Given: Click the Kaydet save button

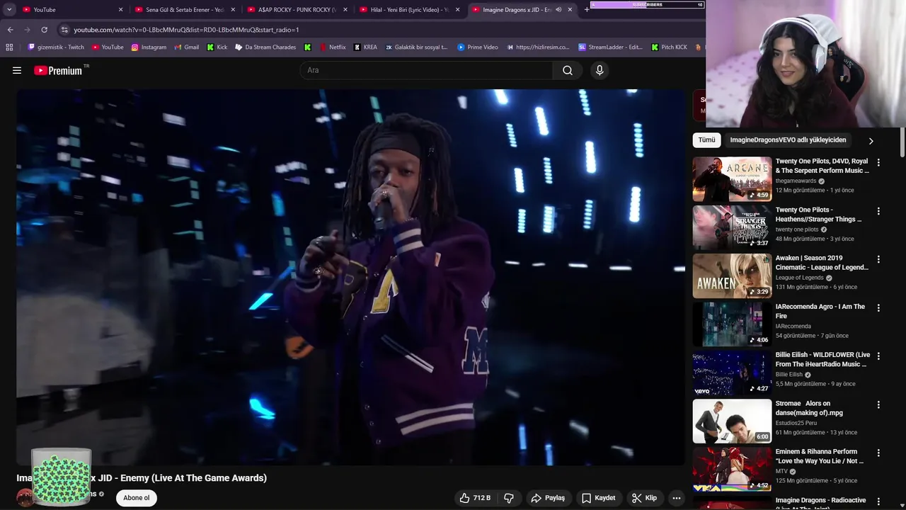Looking at the screenshot, I should [x=598, y=498].
